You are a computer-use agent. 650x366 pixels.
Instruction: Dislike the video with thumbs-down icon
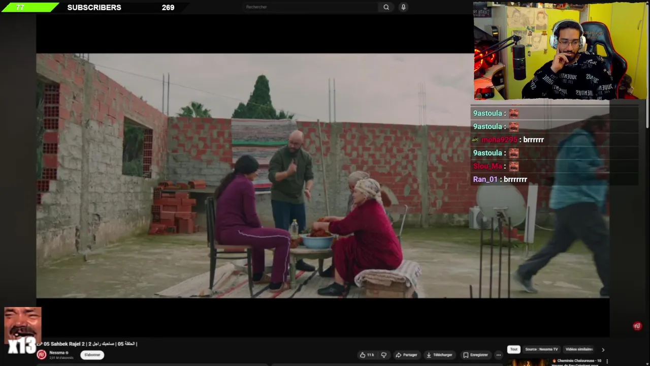tap(384, 355)
